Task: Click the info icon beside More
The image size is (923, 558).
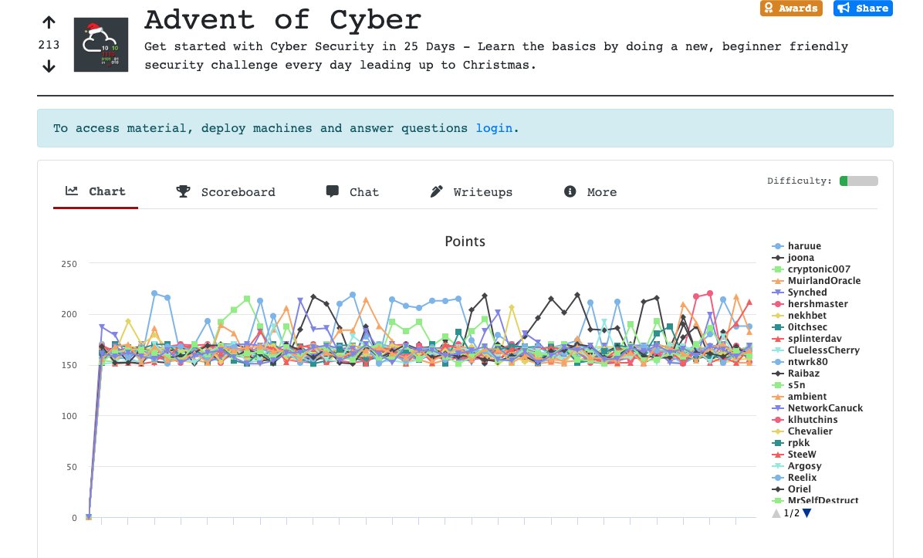Action: [570, 191]
